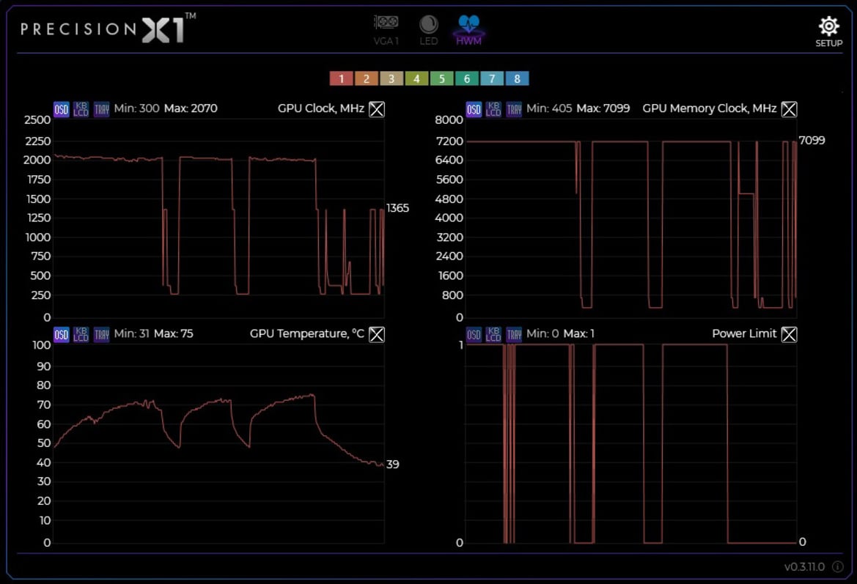The width and height of the screenshot is (857, 584).
Task: Close the Power Limit graph
Action: (789, 334)
